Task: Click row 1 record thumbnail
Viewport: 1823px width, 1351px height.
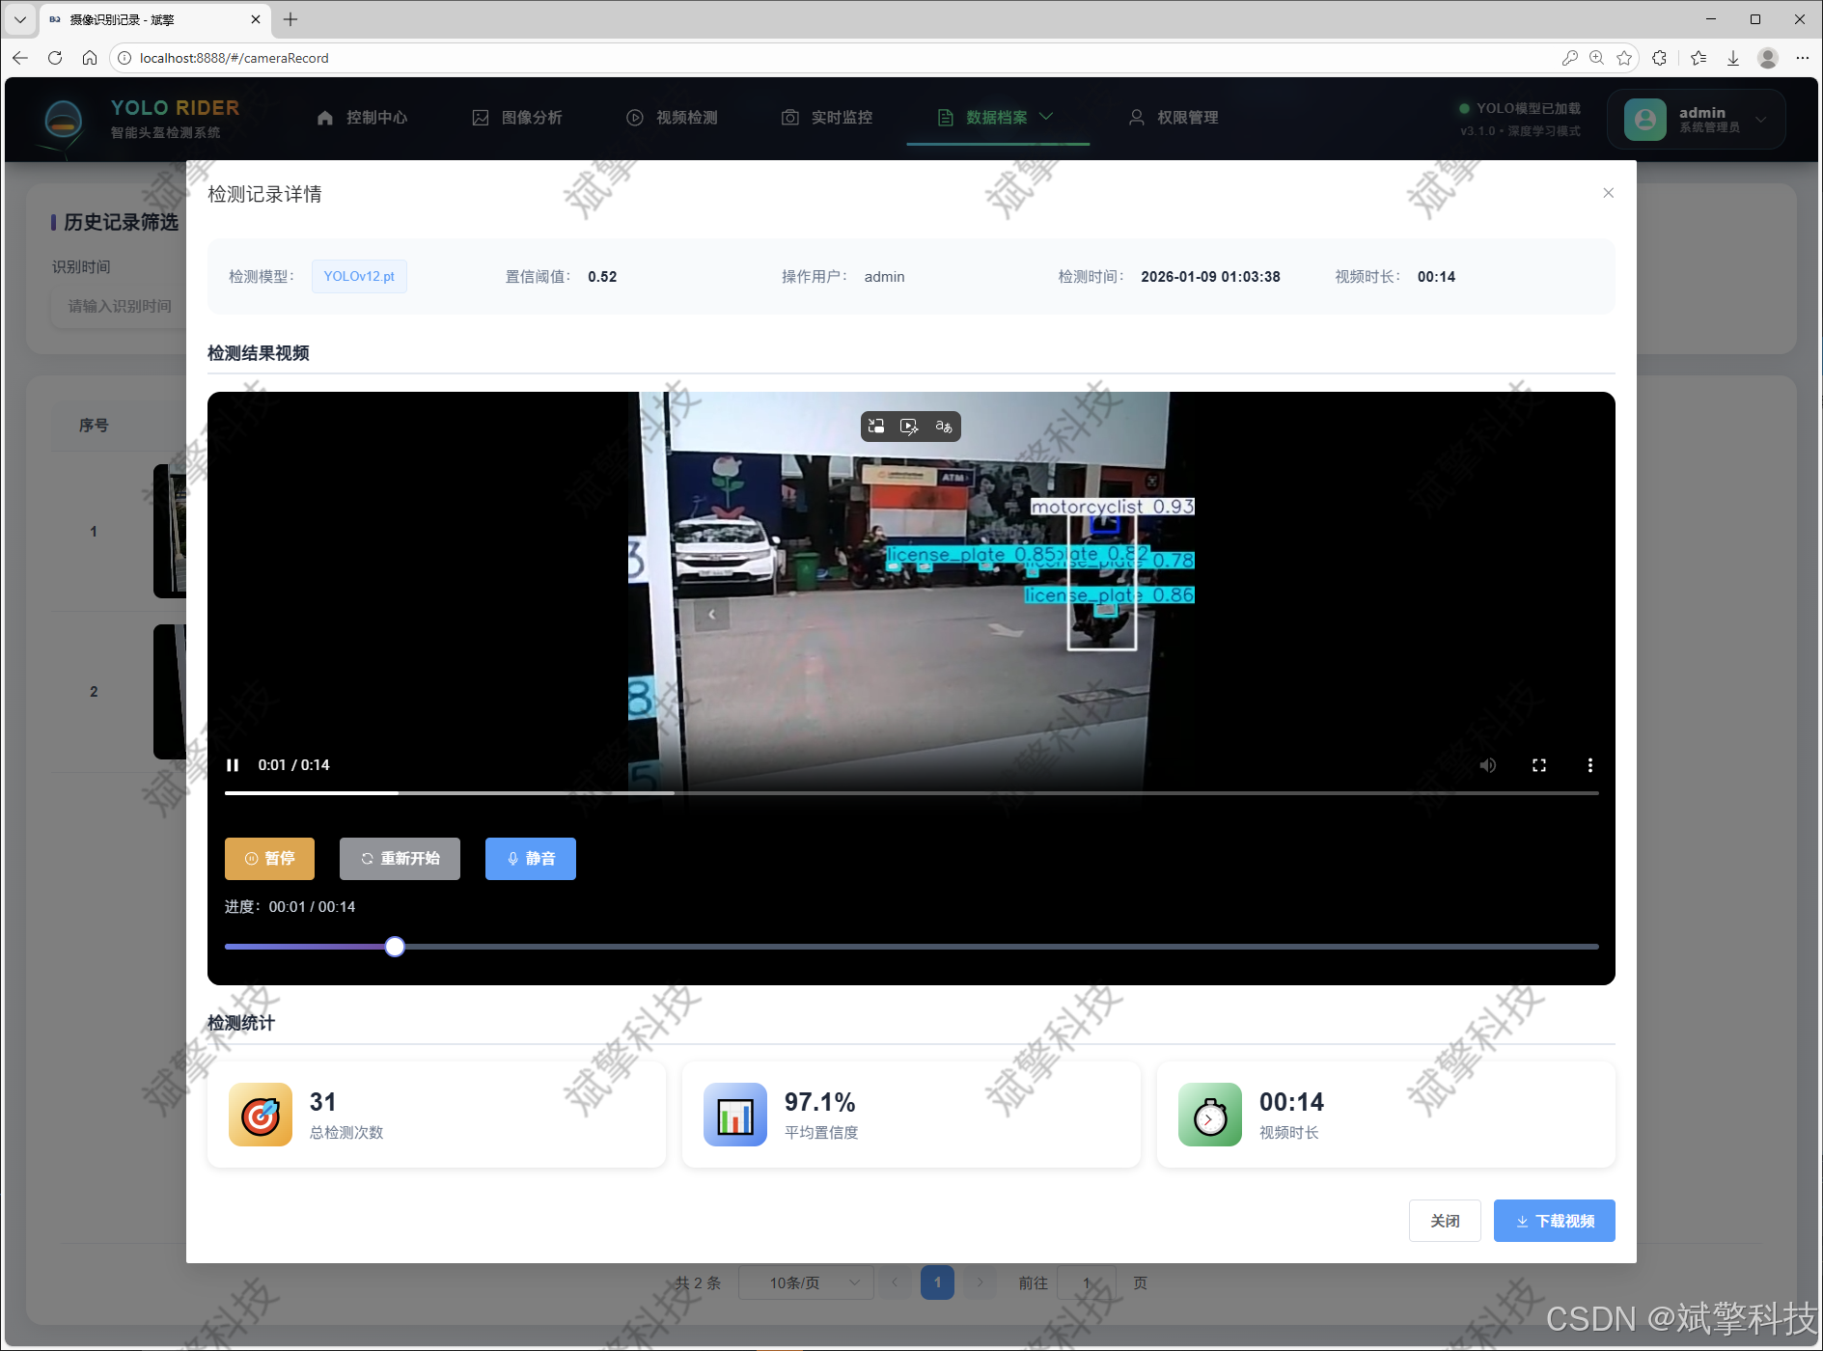Action: (170, 531)
